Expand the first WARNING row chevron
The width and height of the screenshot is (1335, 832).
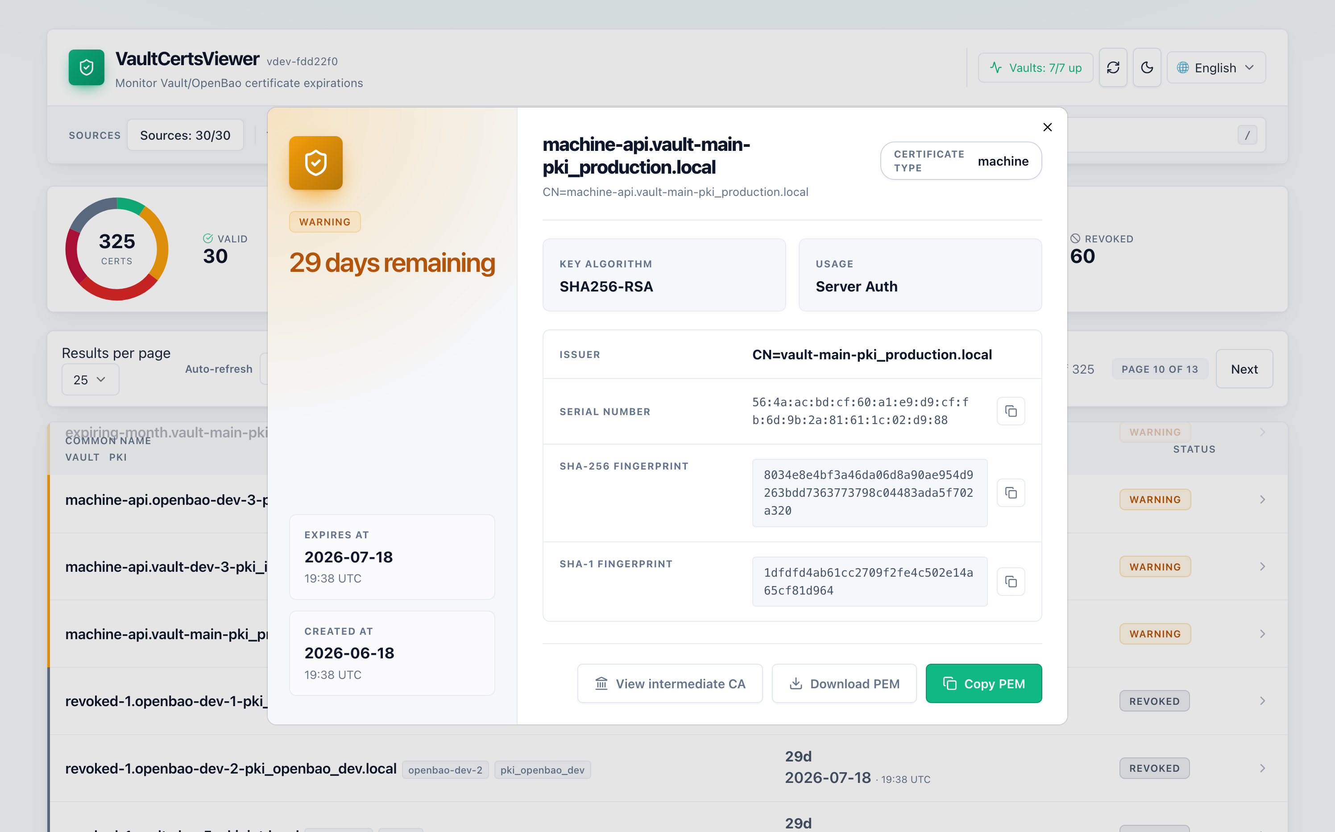(x=1262, y=499)
